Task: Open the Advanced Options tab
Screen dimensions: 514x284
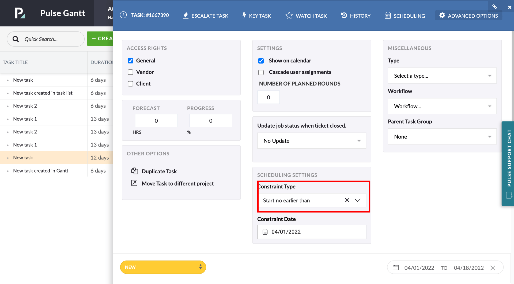Action: point(468,16)
